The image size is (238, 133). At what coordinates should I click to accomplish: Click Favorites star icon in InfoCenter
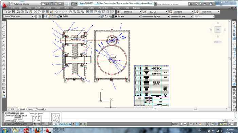[x=205, y=4]
